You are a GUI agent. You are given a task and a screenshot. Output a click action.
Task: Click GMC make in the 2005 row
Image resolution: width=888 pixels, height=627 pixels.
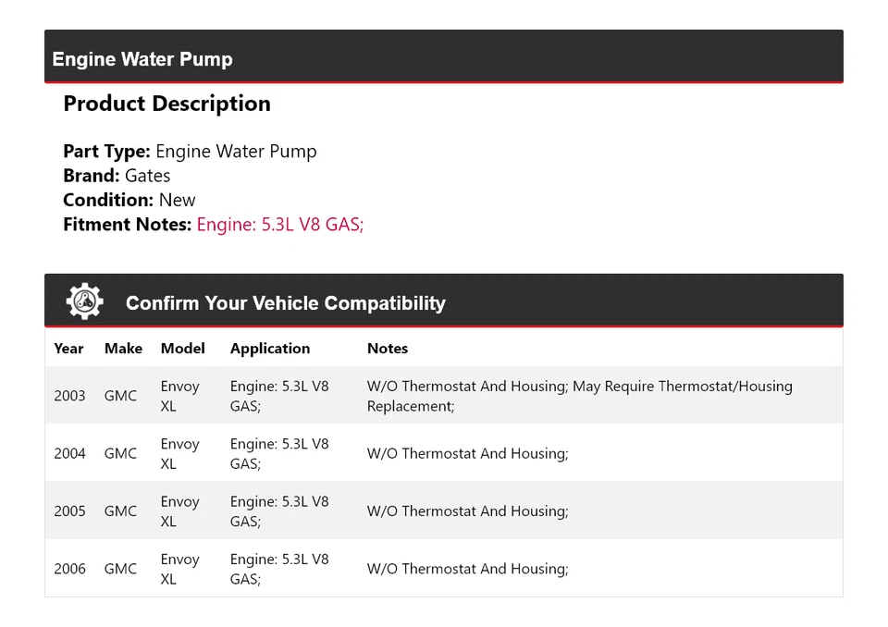120,510
